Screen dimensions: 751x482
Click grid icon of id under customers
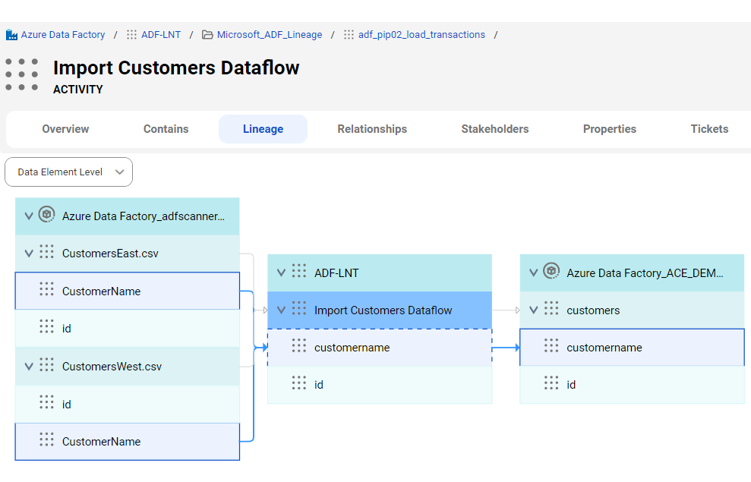pos(551,383)
